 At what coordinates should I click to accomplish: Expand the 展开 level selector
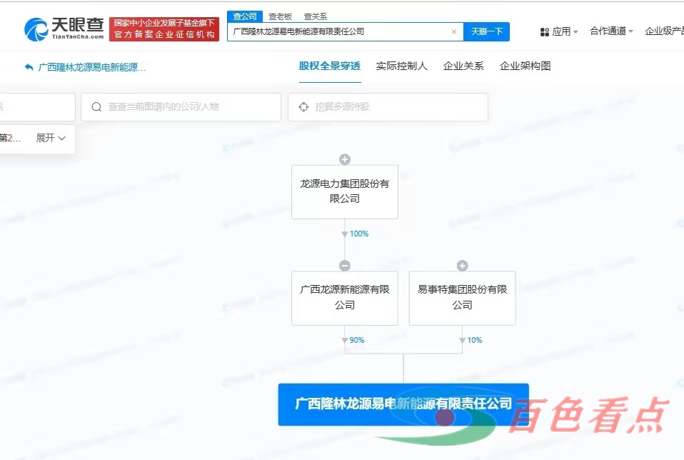[51, 139]
